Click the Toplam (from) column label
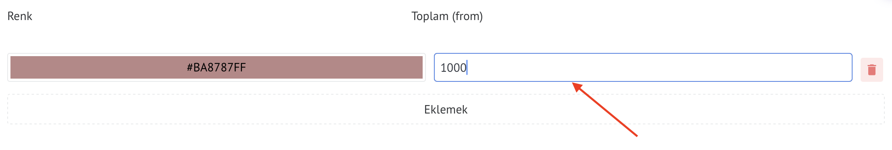Viewport: 892px width, 150px height. coord(447,16)
